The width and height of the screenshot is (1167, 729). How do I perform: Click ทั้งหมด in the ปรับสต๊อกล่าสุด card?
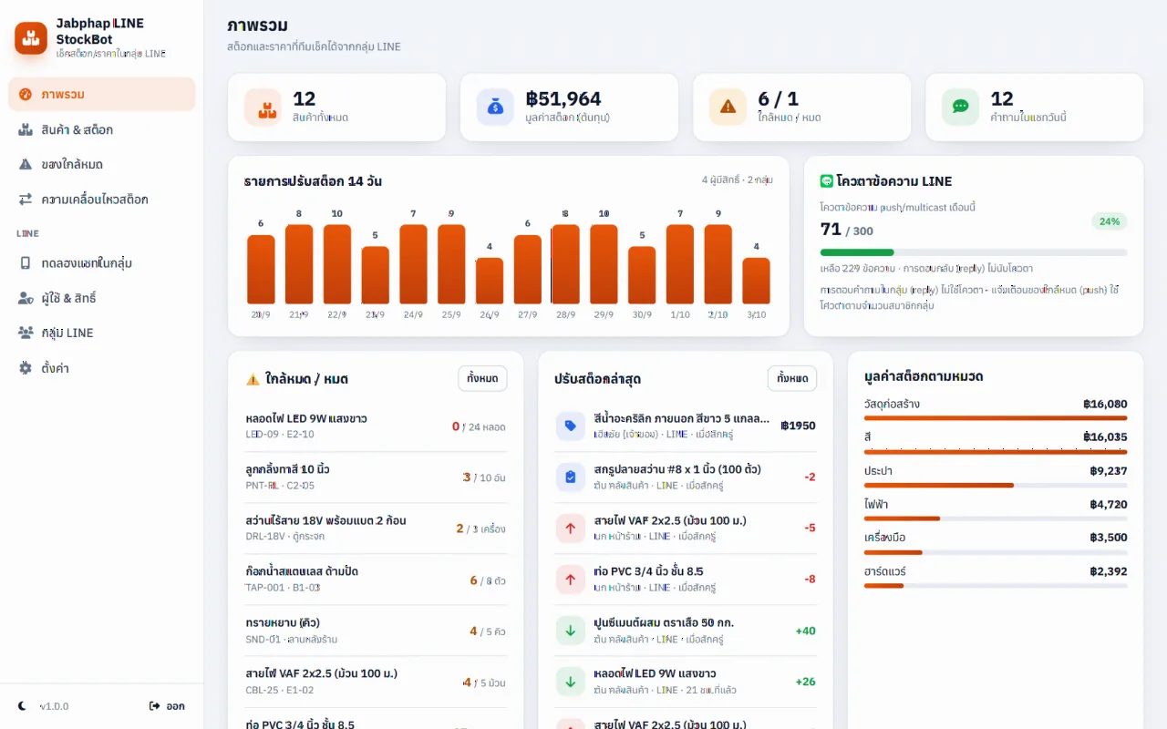[792, 378]
